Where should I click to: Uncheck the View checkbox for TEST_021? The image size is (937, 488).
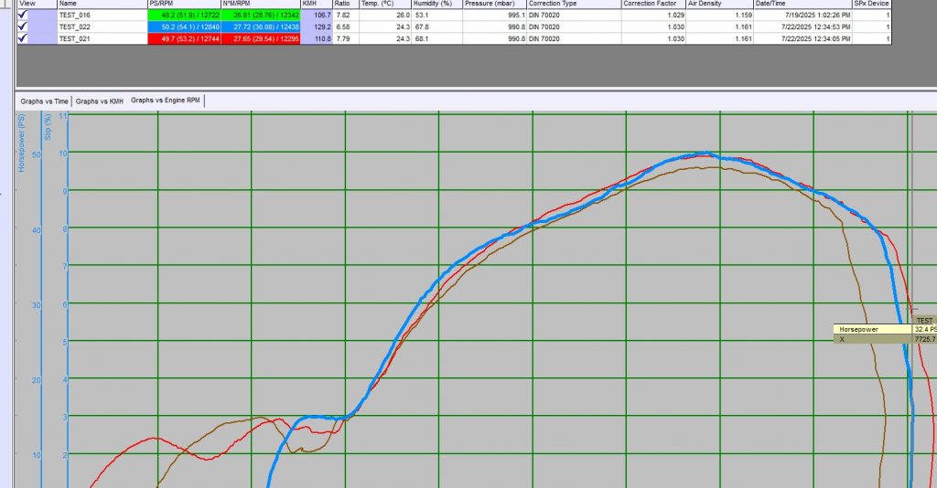pyautogui.click(x=23, y=38)
